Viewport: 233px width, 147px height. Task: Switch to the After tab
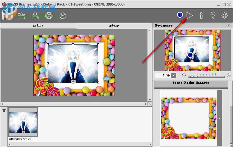114,26
